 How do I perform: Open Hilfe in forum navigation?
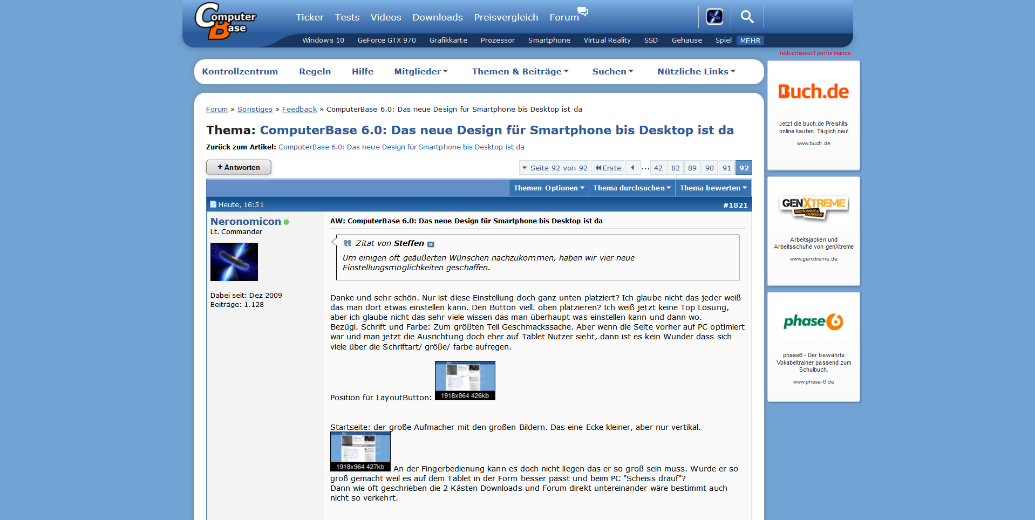click(x=363, y=71)
